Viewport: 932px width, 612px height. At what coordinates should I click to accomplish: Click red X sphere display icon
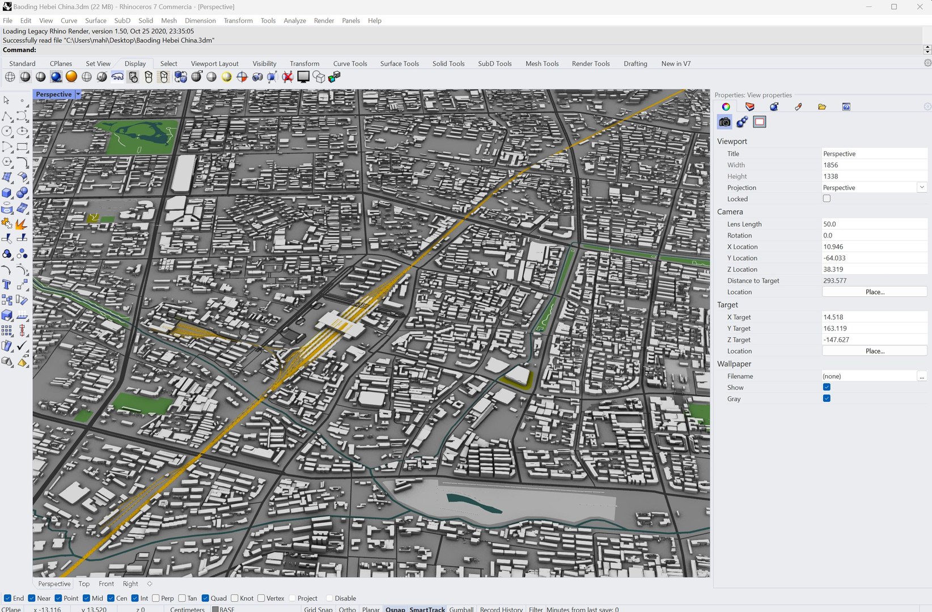(287, 76)
